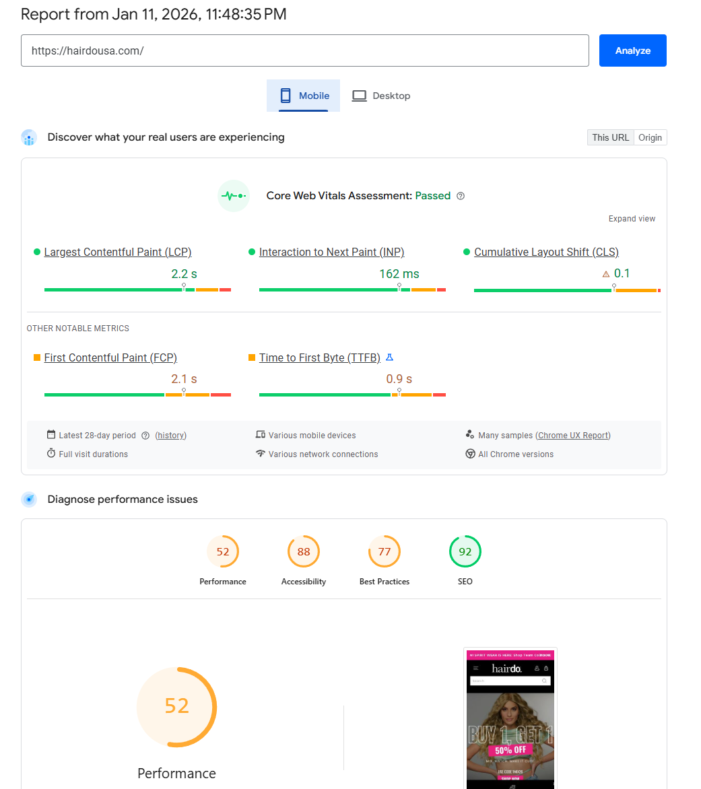Switch to the Desktop tab
Screen dimensions: 701x789
pos(381,96)
